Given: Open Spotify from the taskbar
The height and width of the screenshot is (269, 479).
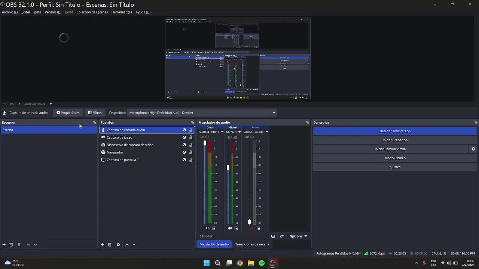Looking at the screenshot, I should (x=262, y=263).
